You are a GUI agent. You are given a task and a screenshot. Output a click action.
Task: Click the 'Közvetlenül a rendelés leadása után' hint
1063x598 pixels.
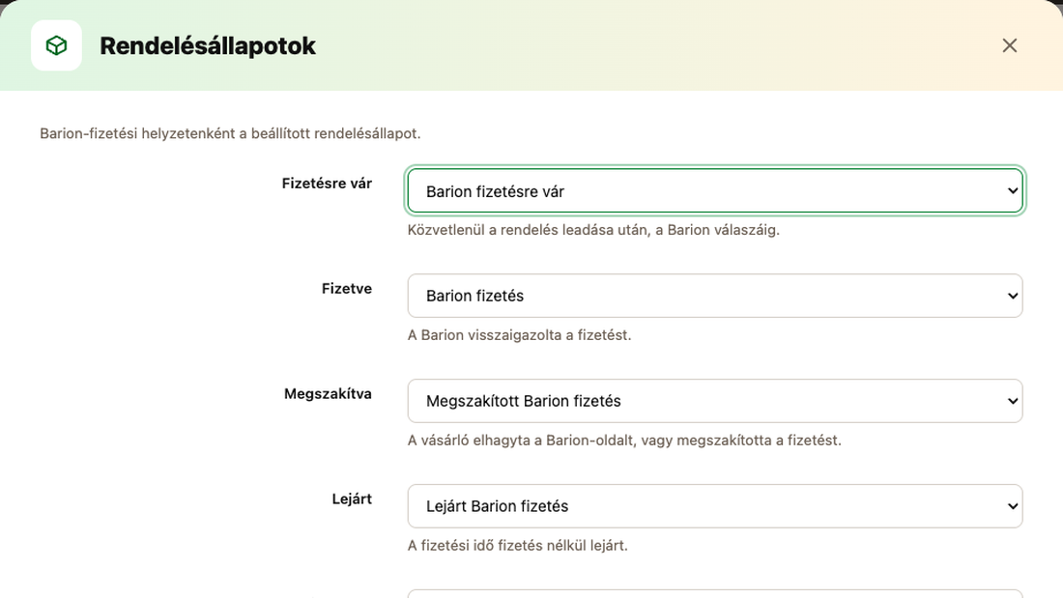[x=593, y=230]
